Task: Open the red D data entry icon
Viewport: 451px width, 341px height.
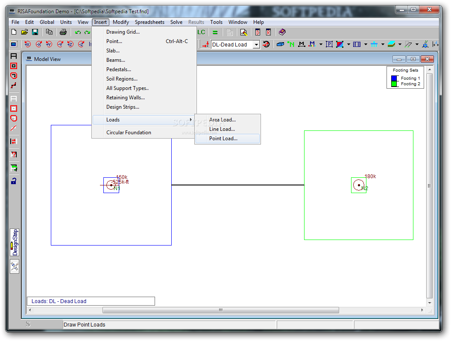Action: point(258,32)
